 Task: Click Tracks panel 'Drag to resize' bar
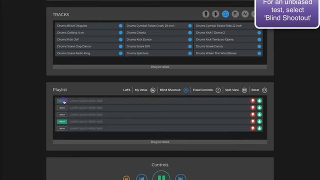[x=160, y=67]
